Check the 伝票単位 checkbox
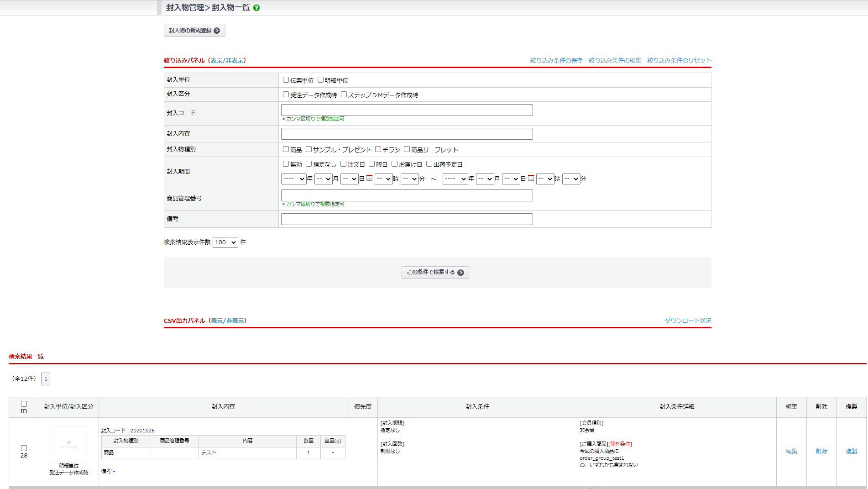868x489 pixels. click(286, 80)
